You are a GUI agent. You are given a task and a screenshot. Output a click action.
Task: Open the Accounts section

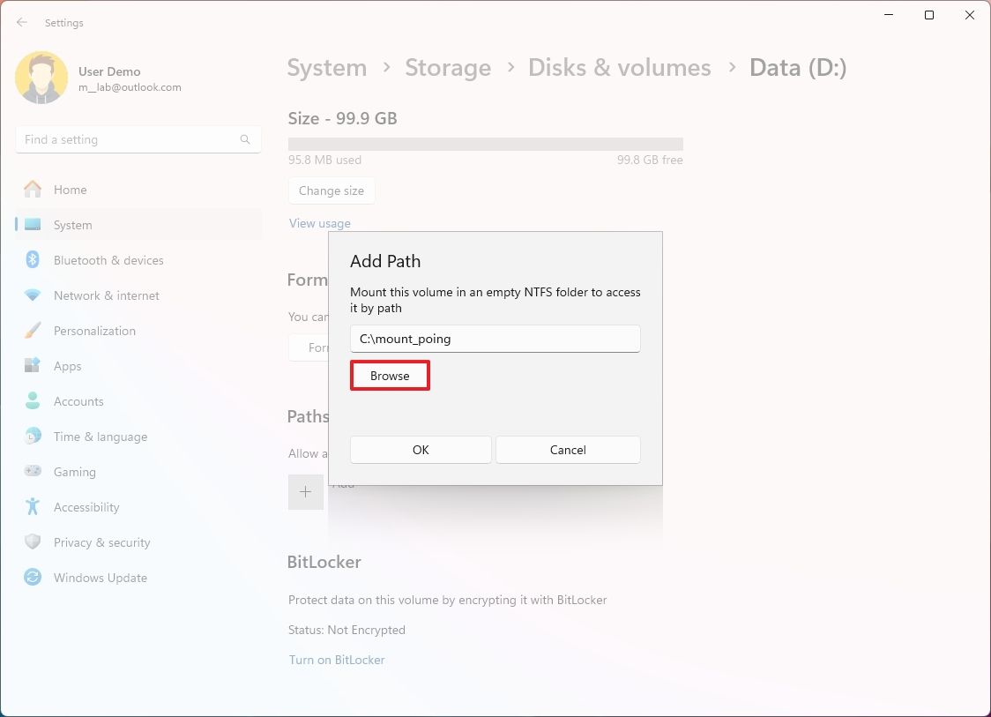(x=79, y=400)
